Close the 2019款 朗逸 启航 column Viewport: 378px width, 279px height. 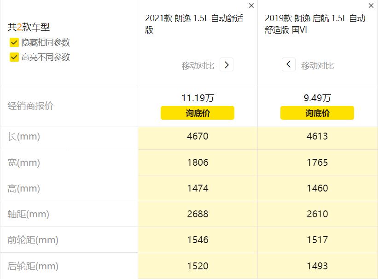pos(371,6)
